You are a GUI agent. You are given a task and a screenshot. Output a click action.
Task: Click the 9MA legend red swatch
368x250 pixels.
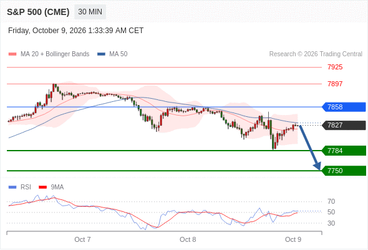point(42,187)
